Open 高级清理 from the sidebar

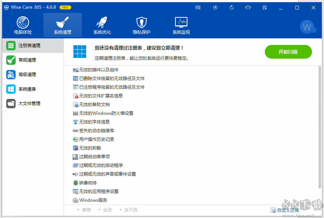[x=23, y=74]
